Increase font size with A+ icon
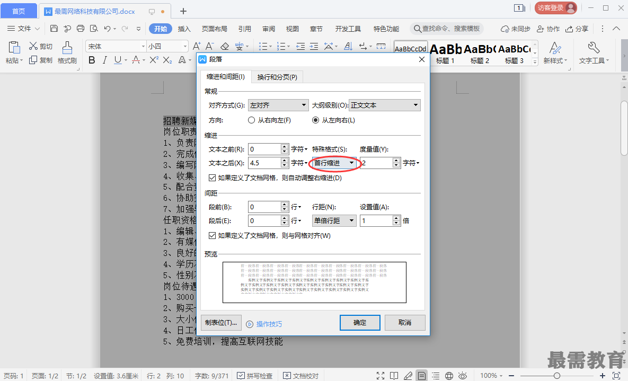Screen dimensions: 628x381 pyautogui.click(x=197, y=46)
